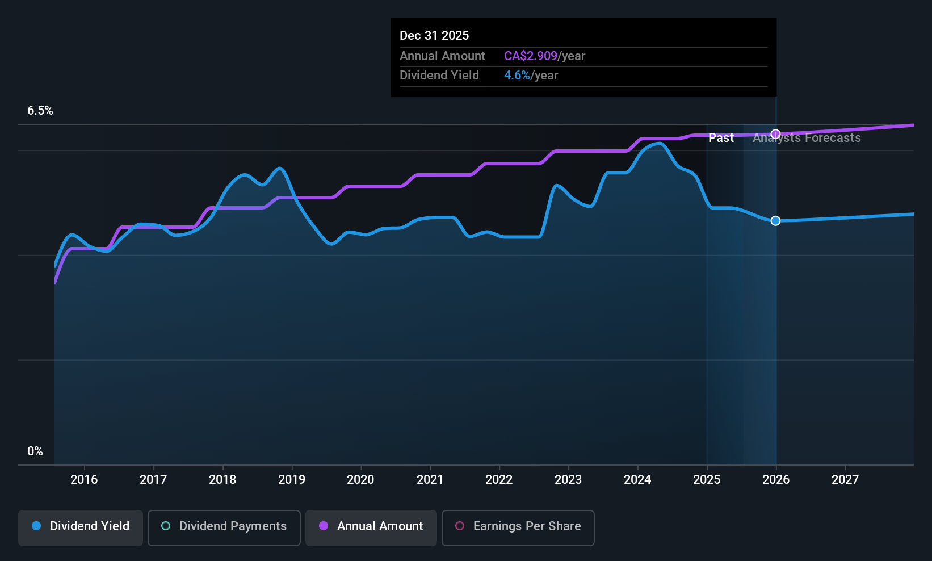Viewport: 932px width, 561px height.
Task: Click the pink Earnings Per Share circle
Action: (460, 526)
